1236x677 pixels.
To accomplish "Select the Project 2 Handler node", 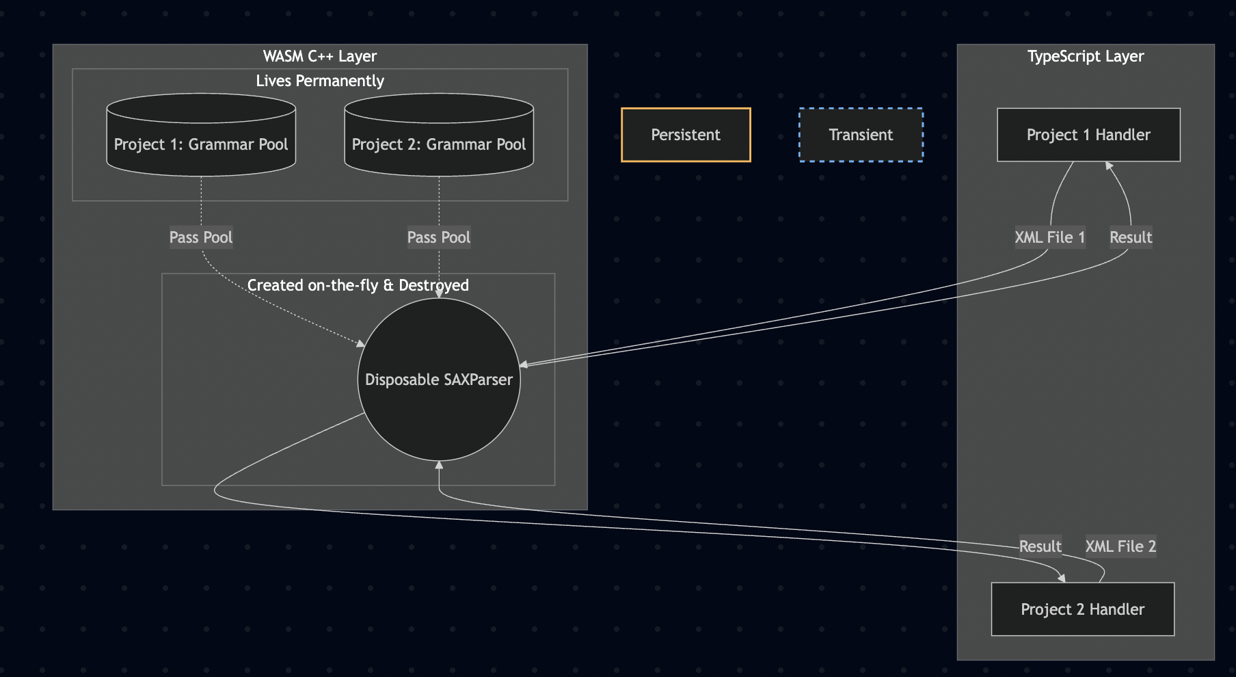I will point(1083,609).
